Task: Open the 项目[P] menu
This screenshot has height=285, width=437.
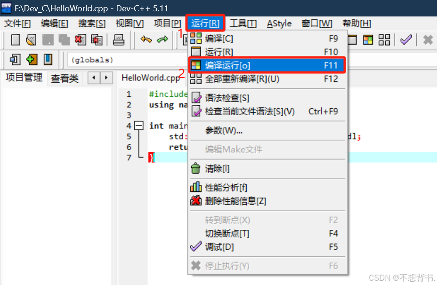Action: 167,24
